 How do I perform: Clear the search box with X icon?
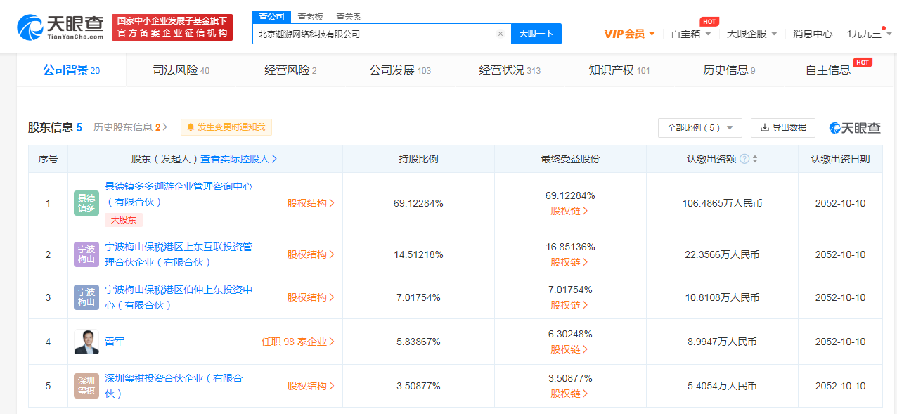point(501,34)
